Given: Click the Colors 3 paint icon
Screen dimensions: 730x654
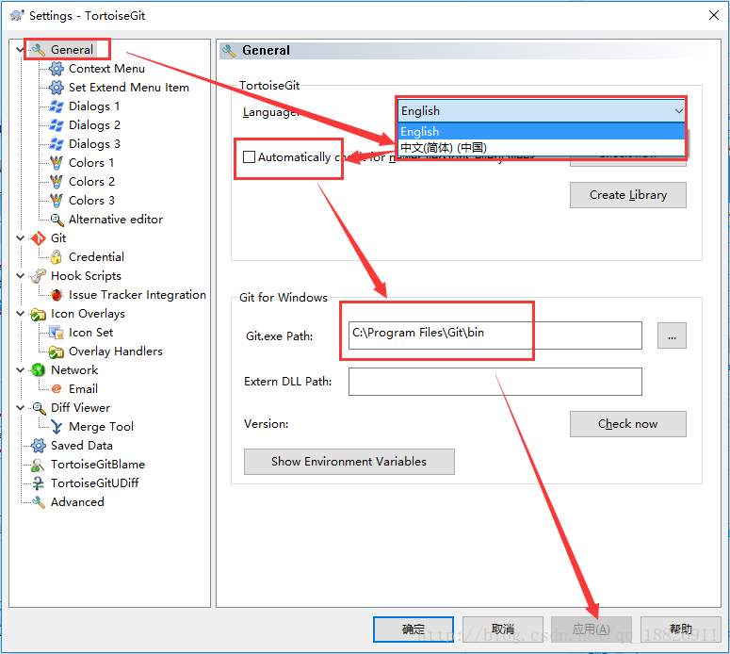Looking at the screenshot, I should click(x=57, y=201).
